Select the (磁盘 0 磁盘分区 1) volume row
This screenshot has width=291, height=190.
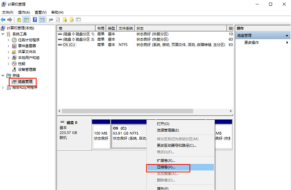tap(145, 34)
